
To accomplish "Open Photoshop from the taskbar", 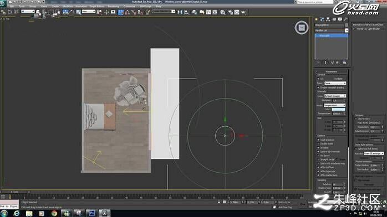I will [92, 213].
